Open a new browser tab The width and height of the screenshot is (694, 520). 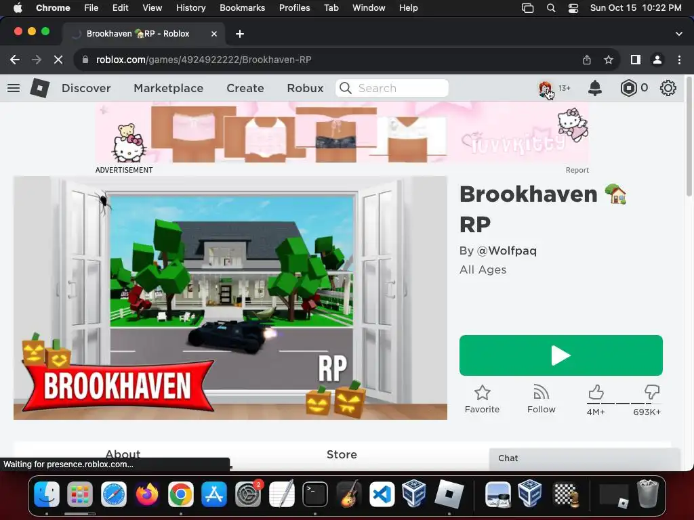click(x=240, y=34)
